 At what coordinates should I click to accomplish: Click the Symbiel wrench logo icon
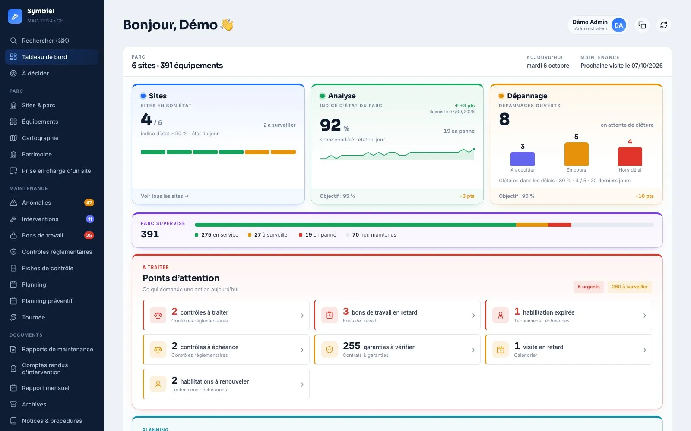coord(15,16)
